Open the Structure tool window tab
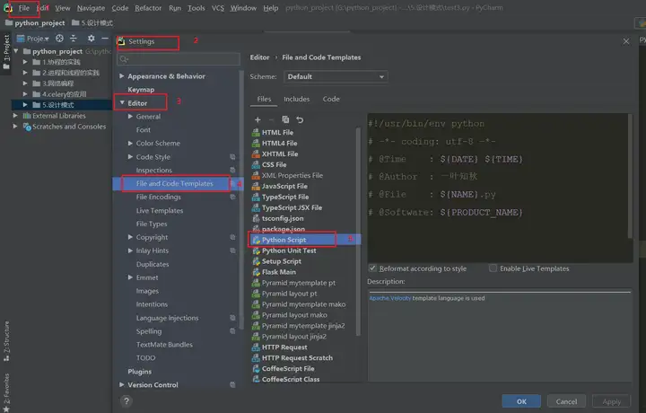 coord(6,341)
